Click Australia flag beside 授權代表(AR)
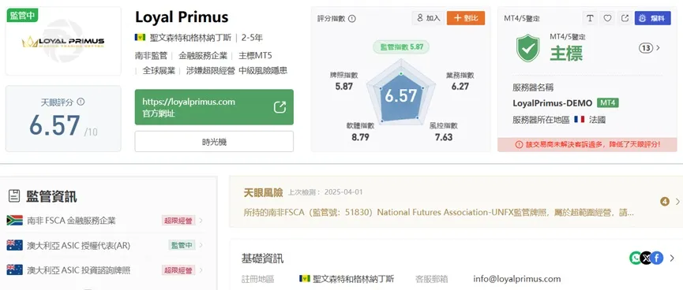Image resolution: width=683 pixels, height=290 pixels. [15, 245]
